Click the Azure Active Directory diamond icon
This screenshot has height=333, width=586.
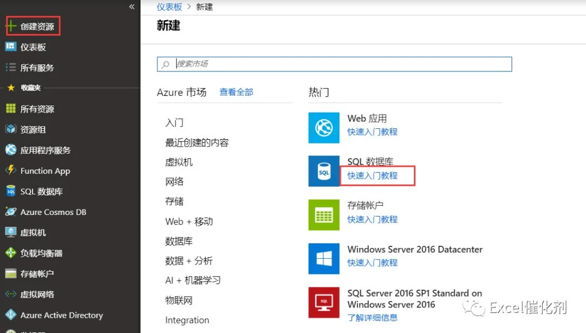[x=11, y=315]
